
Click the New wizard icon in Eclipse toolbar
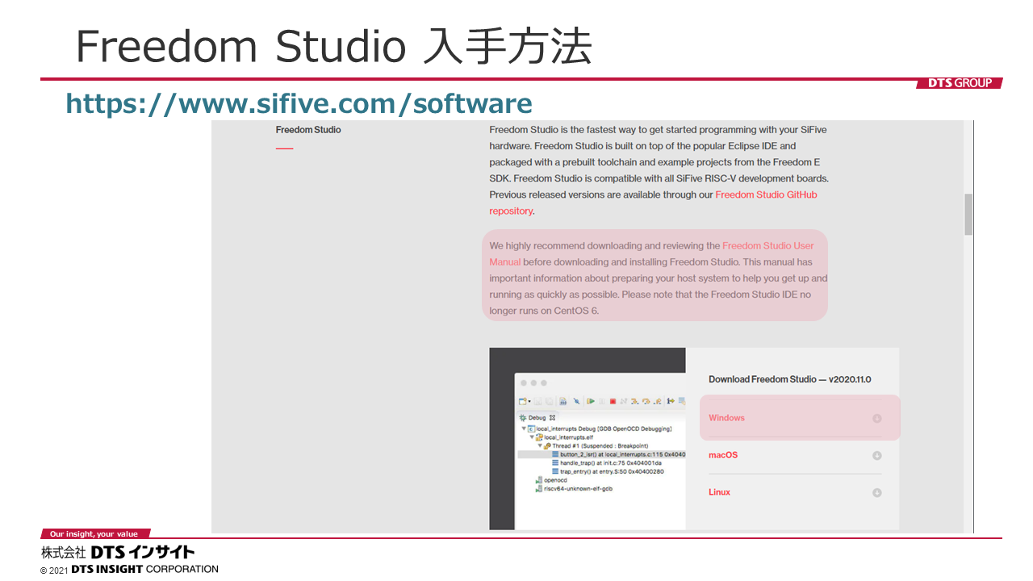[x=522, y=401]
